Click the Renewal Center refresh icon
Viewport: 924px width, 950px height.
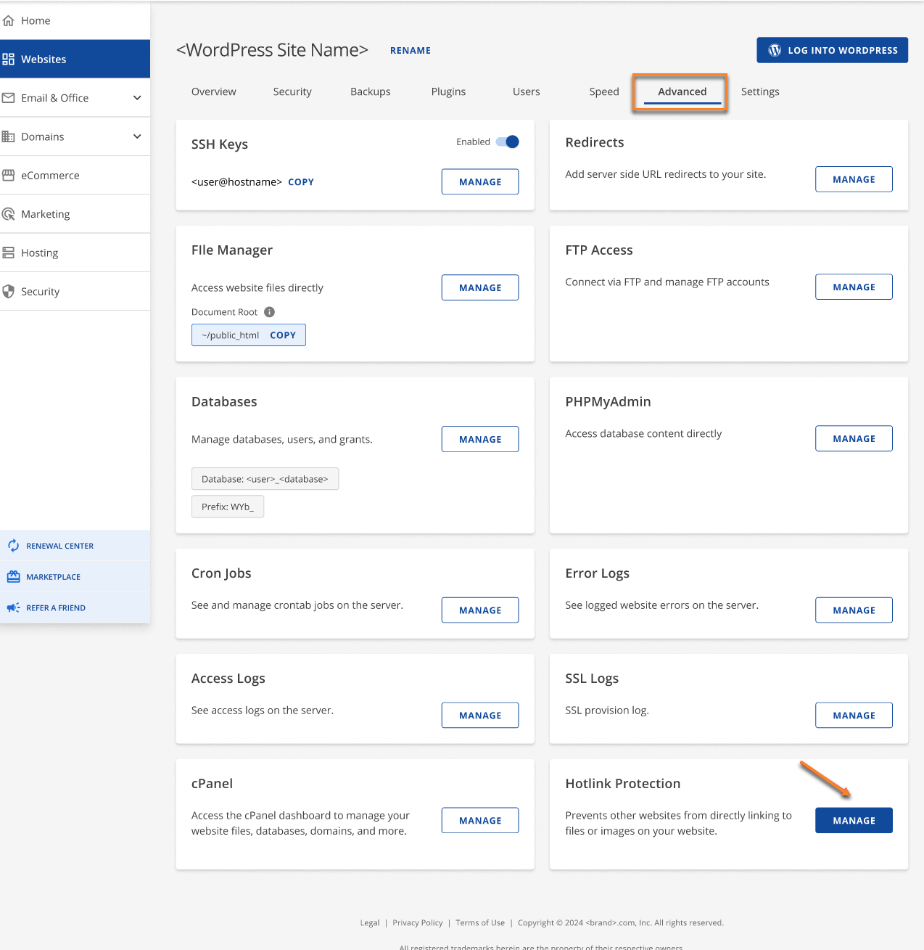(x=14, y=545)
